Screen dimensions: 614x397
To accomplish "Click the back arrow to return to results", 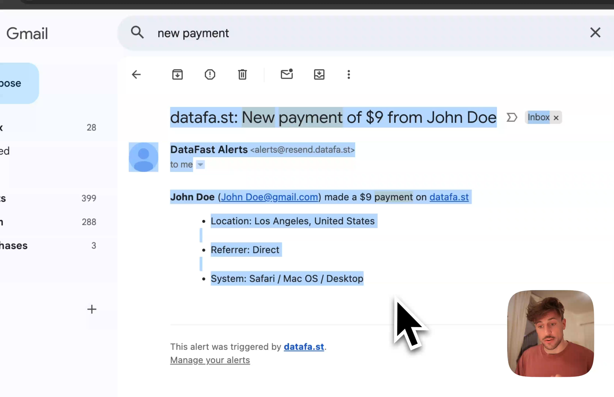I will [136, 75].
